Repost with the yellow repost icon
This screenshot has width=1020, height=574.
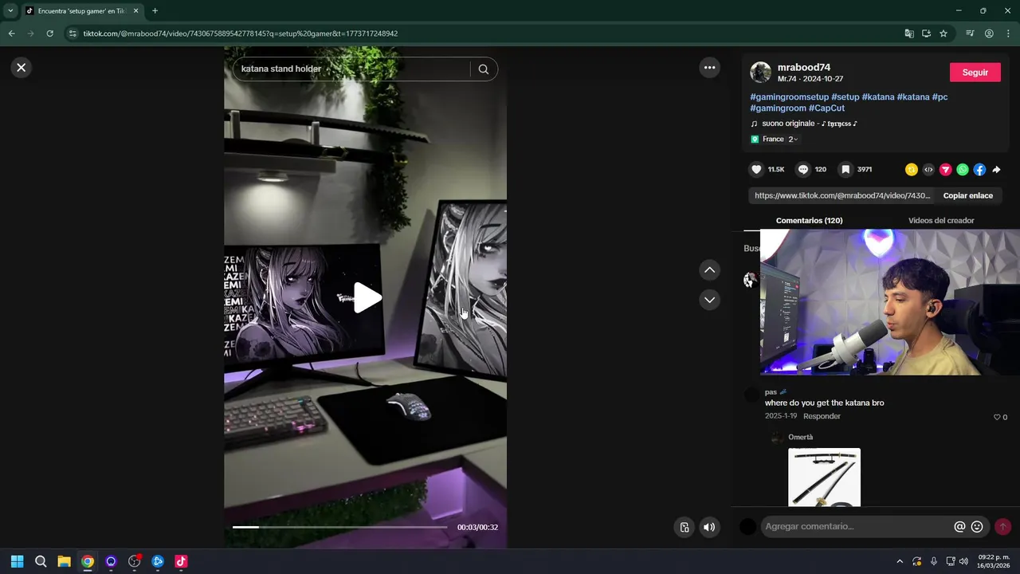coord(912,170)
